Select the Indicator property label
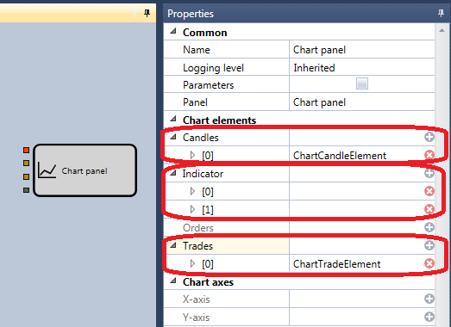The height and width of the screenshot is (327, 451). tap(203, 174)
